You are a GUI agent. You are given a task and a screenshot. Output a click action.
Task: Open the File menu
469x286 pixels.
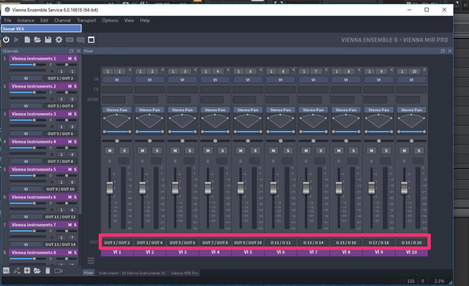[x=8, y=20]
